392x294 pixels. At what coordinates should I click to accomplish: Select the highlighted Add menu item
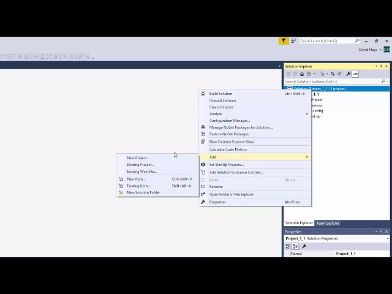[x=255, y=157]
